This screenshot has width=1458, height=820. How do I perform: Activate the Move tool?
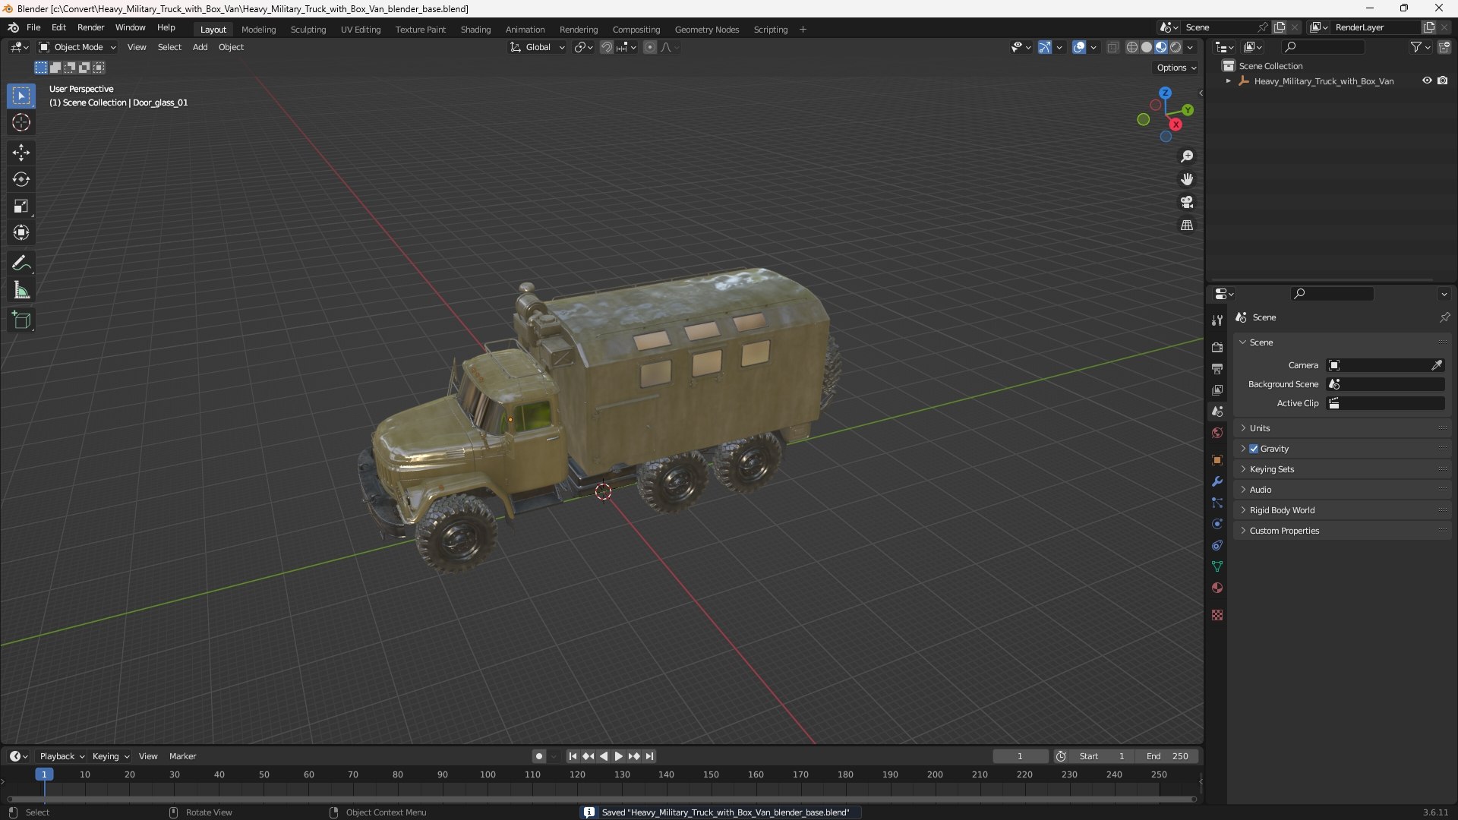[x=21, y=153]
